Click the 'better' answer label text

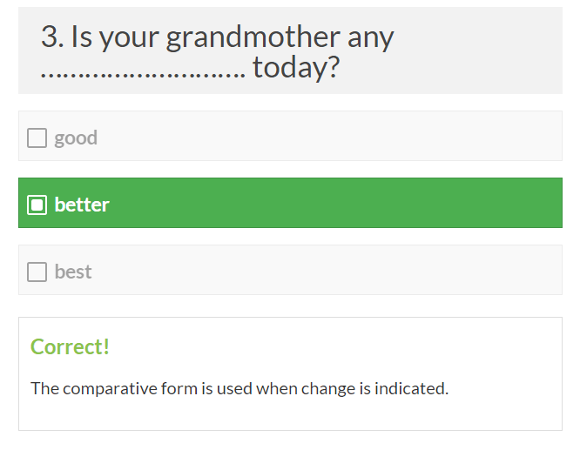coord(82,205)
